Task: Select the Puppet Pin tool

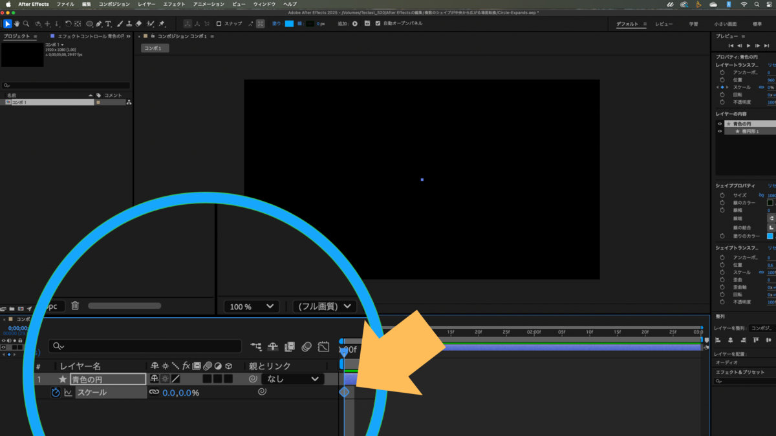Action: [x=162, y=24]
